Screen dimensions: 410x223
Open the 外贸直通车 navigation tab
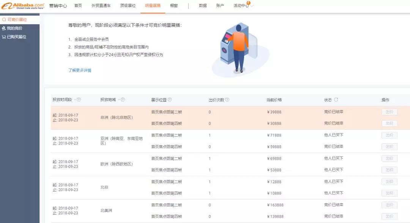101,6
